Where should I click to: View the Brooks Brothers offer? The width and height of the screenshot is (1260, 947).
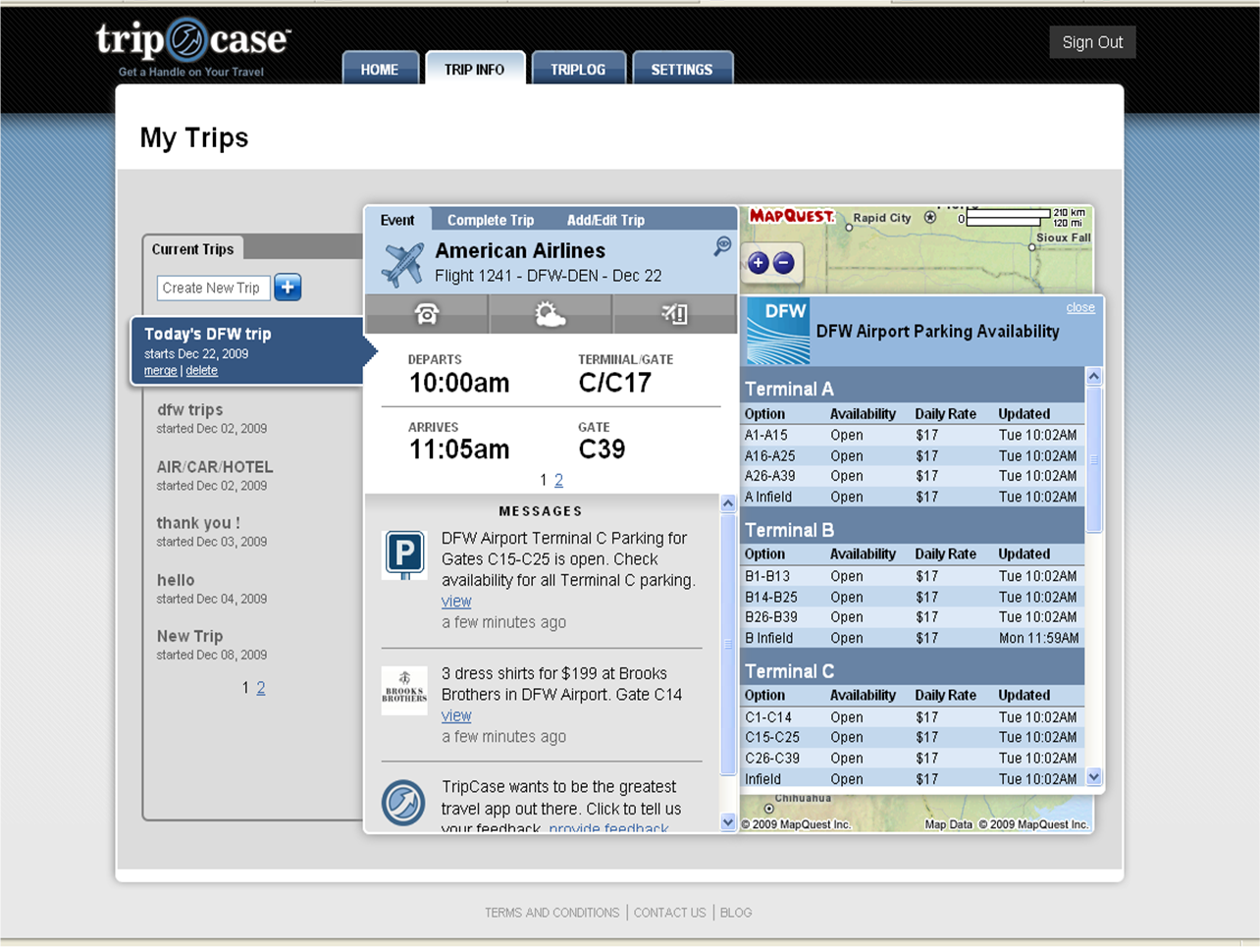(x=456, y=715)
